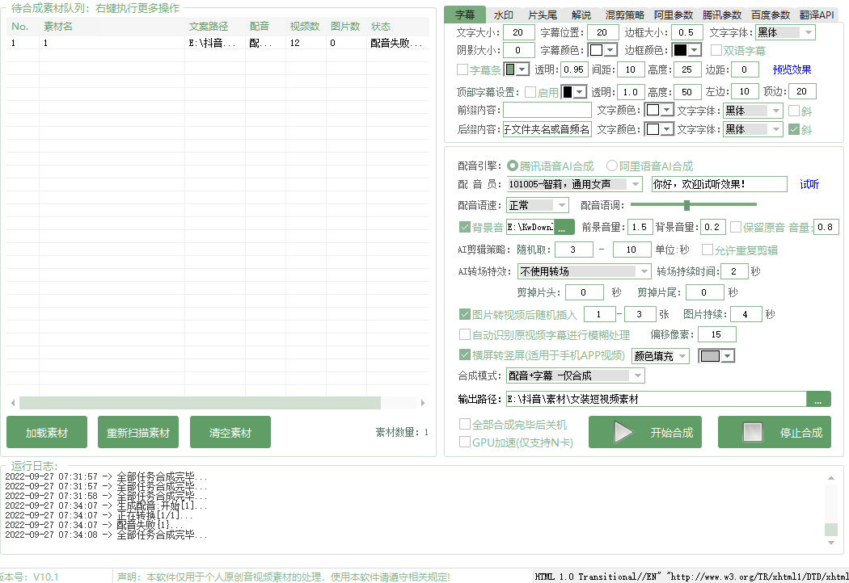This screenshot has height=583, width=849.
Task: Click the play icon on 开始合成
Action: [623, 432]
